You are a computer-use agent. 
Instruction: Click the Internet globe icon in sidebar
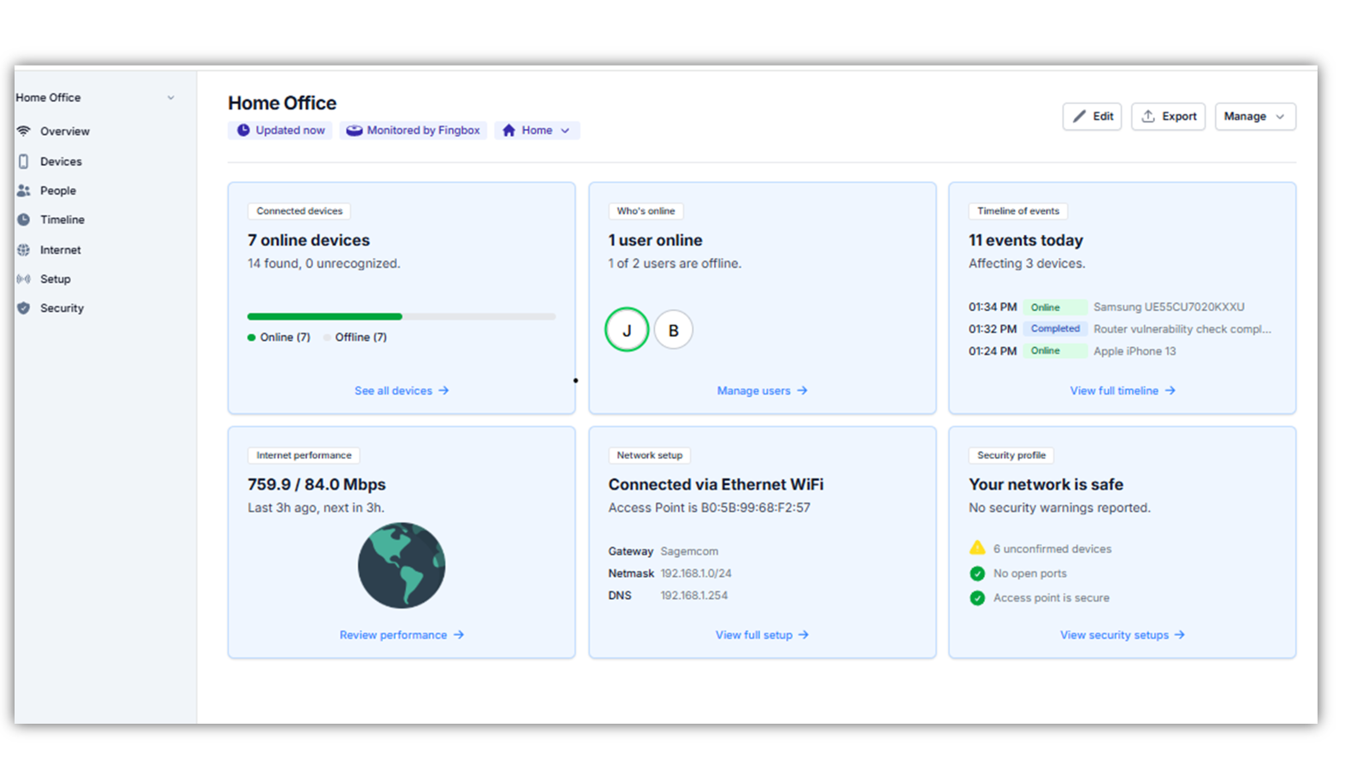click(24, 250)
